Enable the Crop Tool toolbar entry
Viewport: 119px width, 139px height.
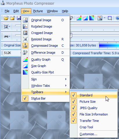click(86, 127)
